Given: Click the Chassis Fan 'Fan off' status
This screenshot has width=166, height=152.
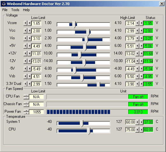Looking at the screenshot, I should pyautogui.click(x=138, y=104).
